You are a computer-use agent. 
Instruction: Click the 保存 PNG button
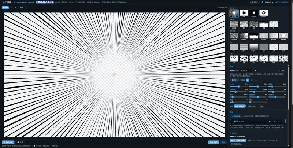tap(214, 142)
